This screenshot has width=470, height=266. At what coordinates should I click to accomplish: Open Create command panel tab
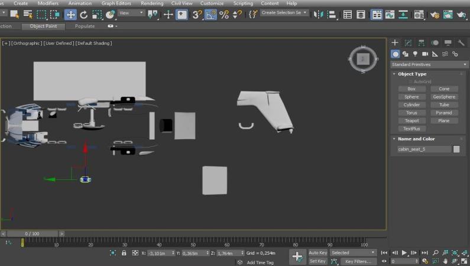(395, 42)
